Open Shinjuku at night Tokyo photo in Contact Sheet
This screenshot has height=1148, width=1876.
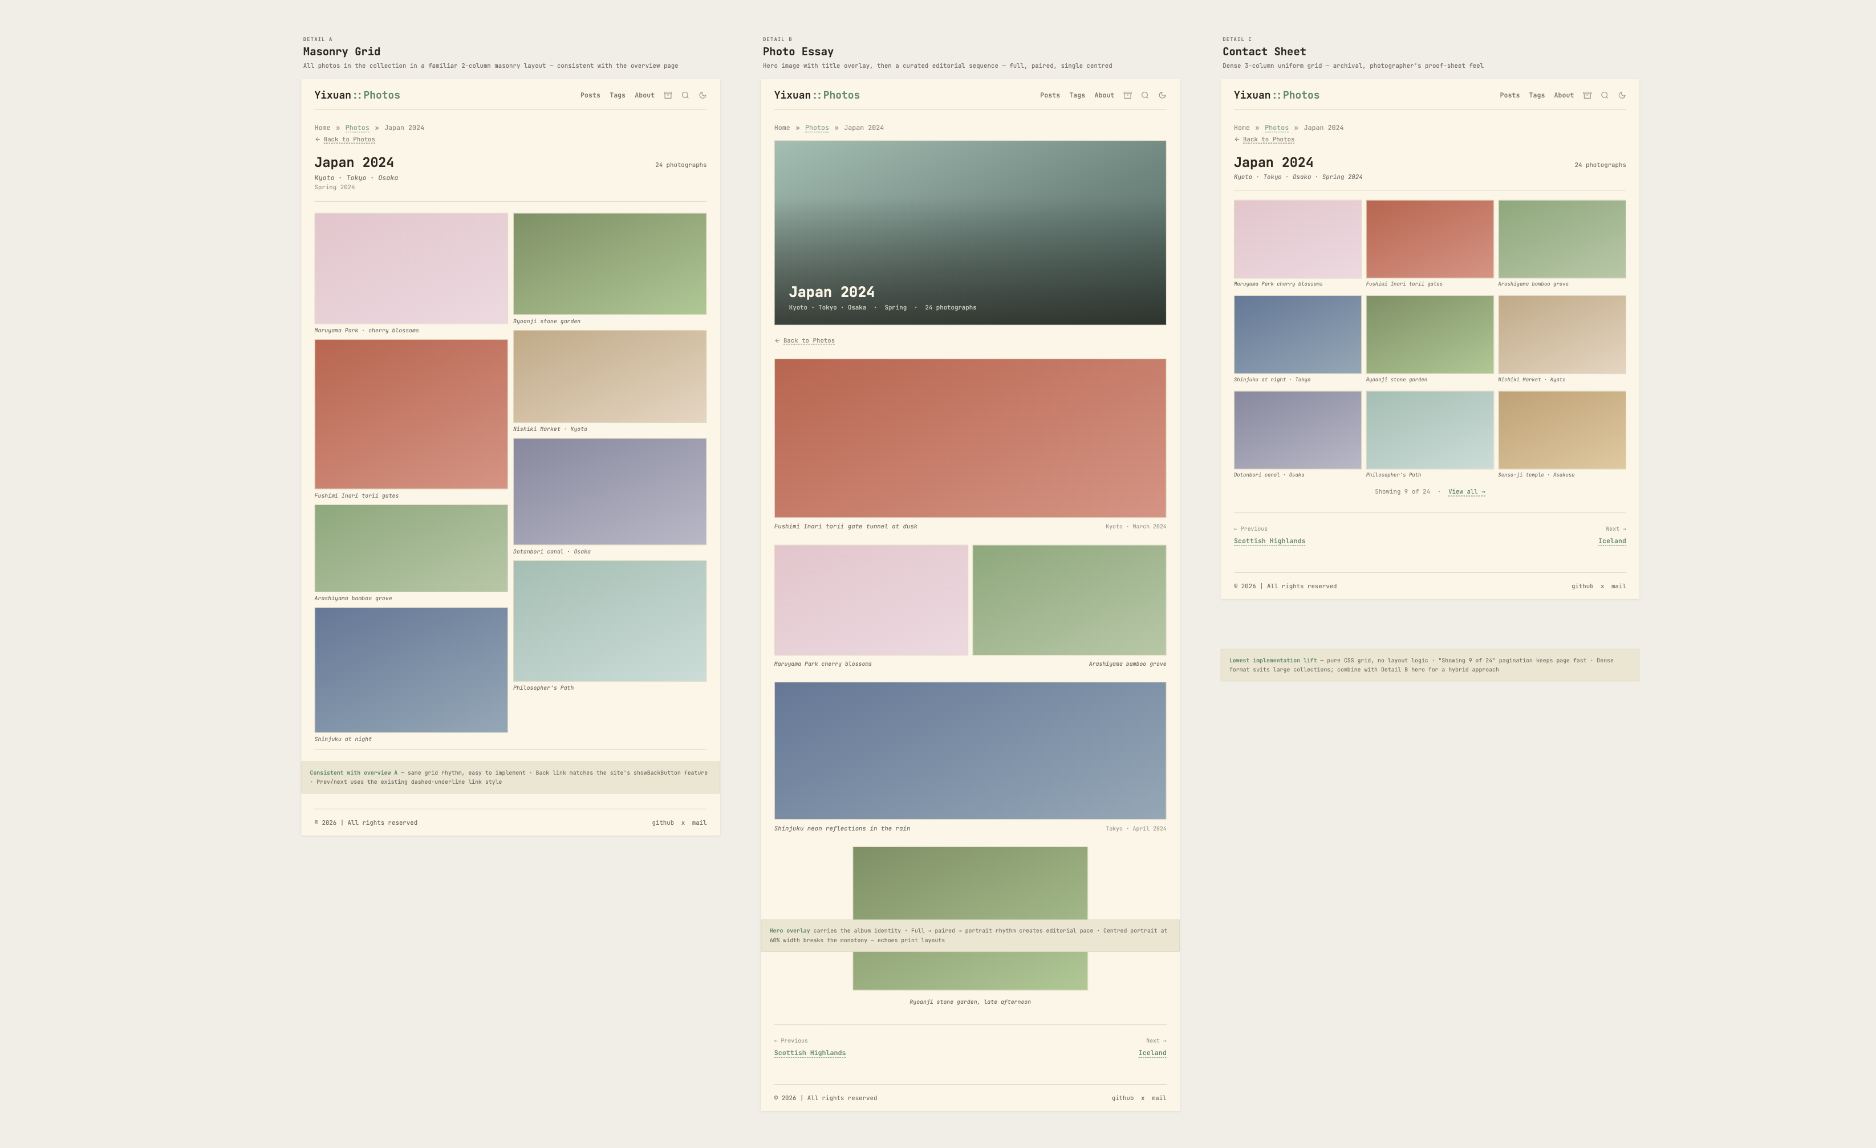[1297, 335]
